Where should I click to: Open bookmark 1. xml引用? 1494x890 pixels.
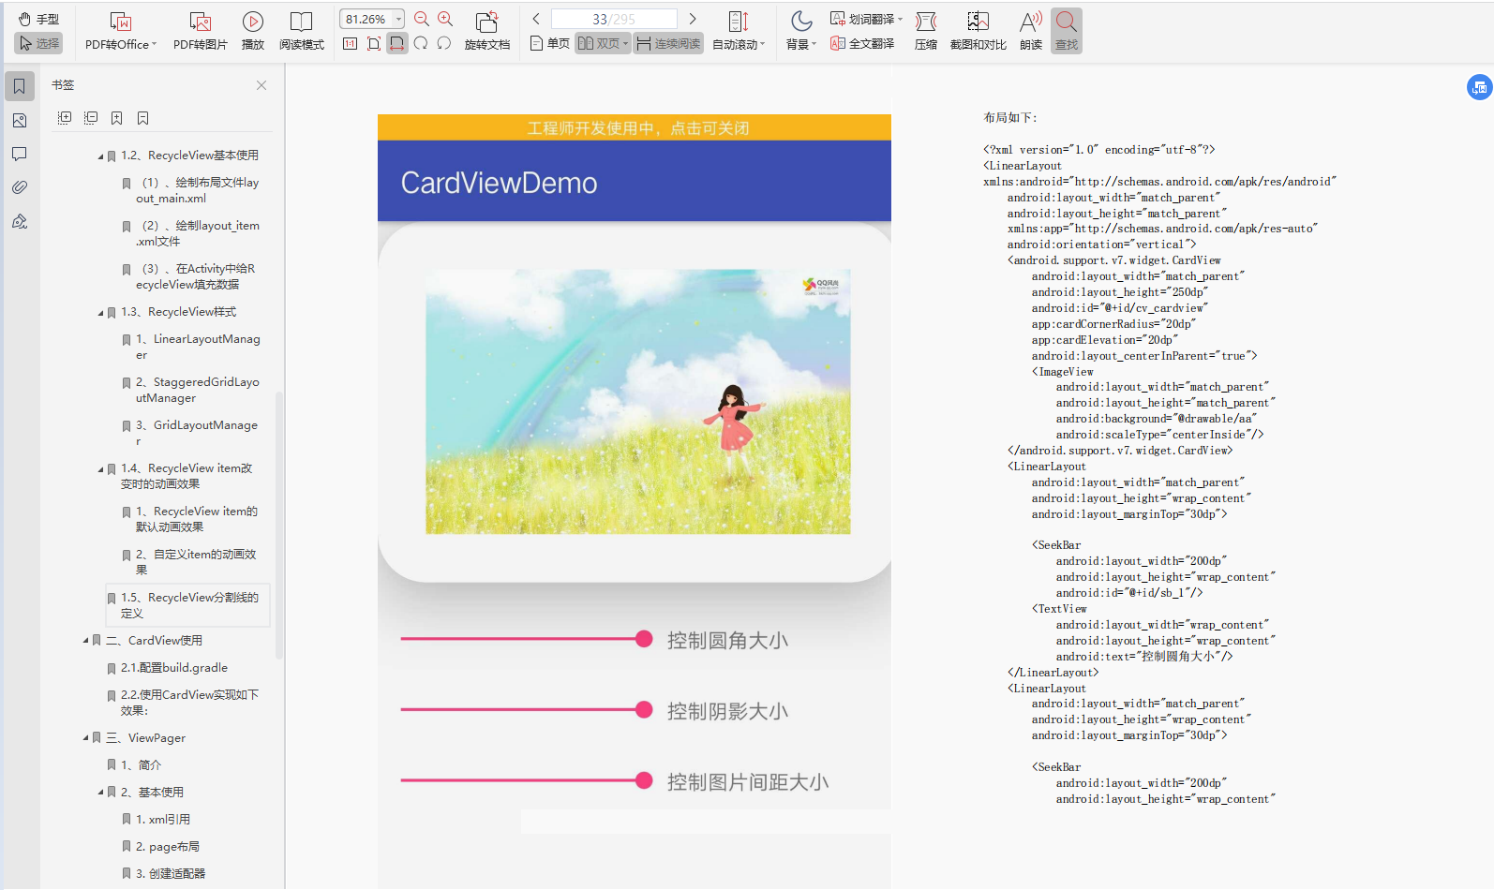(x=163, y=820)
